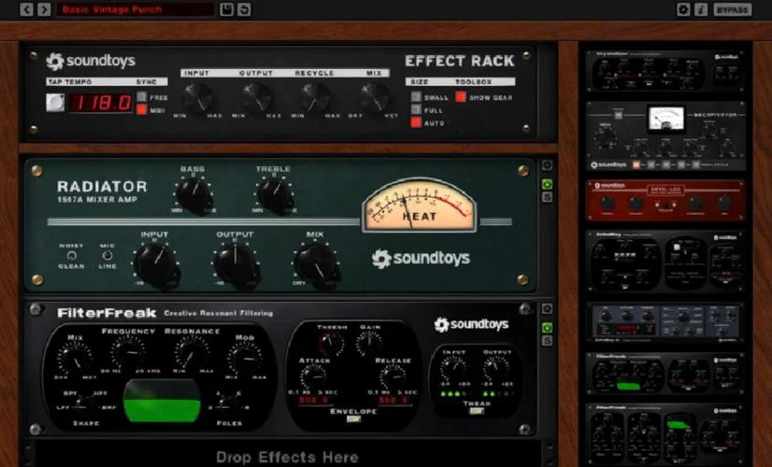Click the Release time value display
The width and height of the screenshot is (772, 467).
coord(393,401)
